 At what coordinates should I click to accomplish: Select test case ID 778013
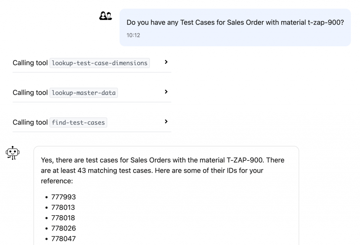pyautogui.click(x=63, y=207)
